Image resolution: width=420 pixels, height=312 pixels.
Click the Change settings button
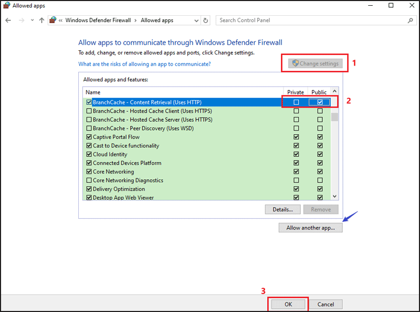tap(316, 63)
